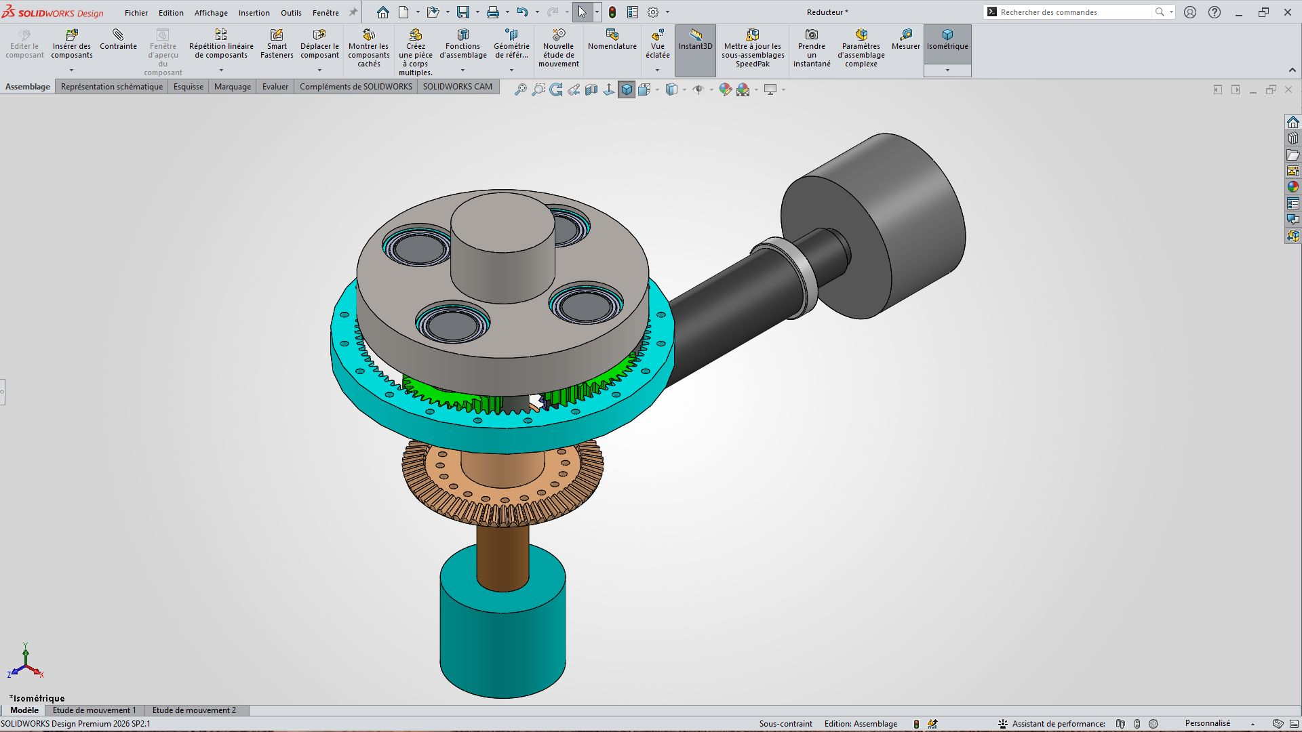The width and height of the screenshot is (1302, 732).
Task: Open the Mesurer tool
Action: click(905, 40)
